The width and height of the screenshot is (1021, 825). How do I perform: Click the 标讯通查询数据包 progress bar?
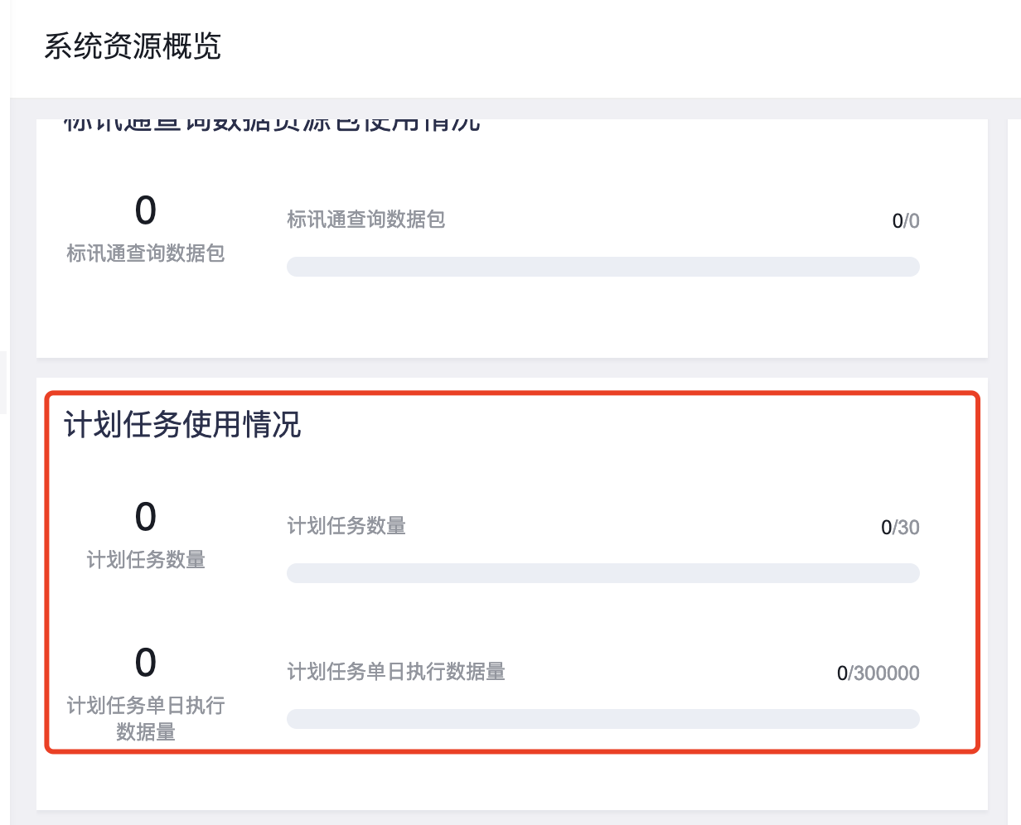click(x=603, y=266)
